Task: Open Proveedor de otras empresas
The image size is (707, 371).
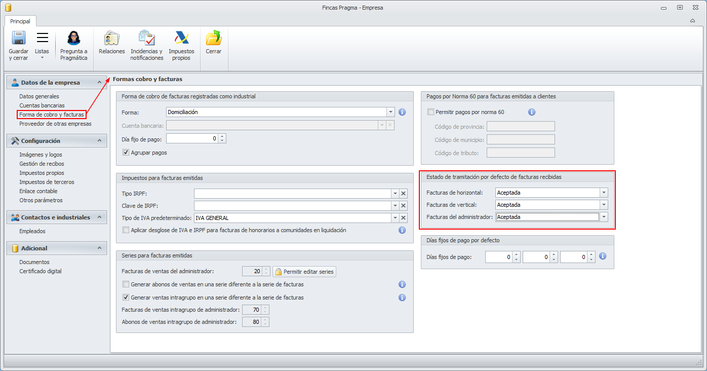Action: click(55, 124)
